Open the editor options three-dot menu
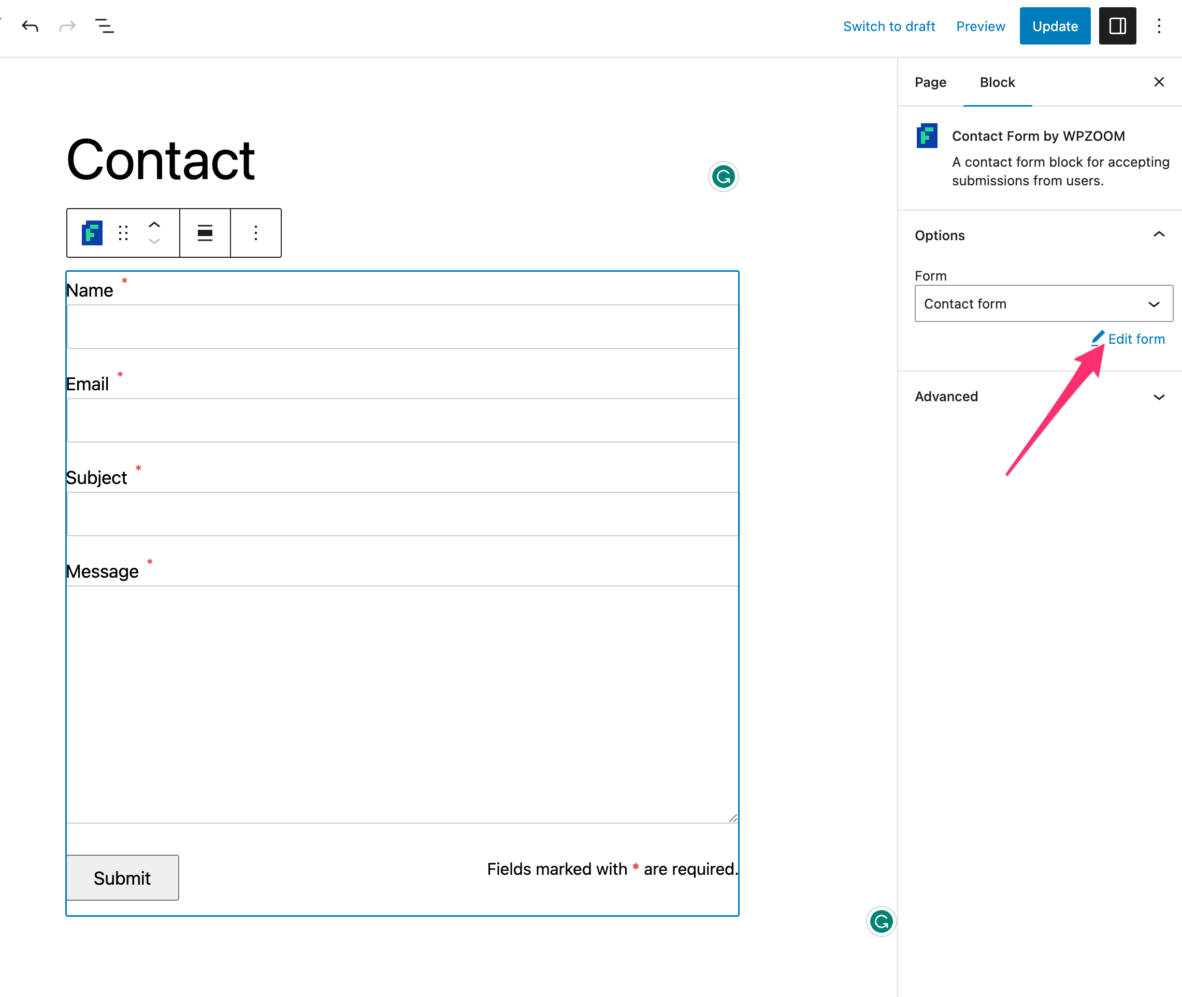This screenshot has height=997, width=1182. click(1158, 26)
